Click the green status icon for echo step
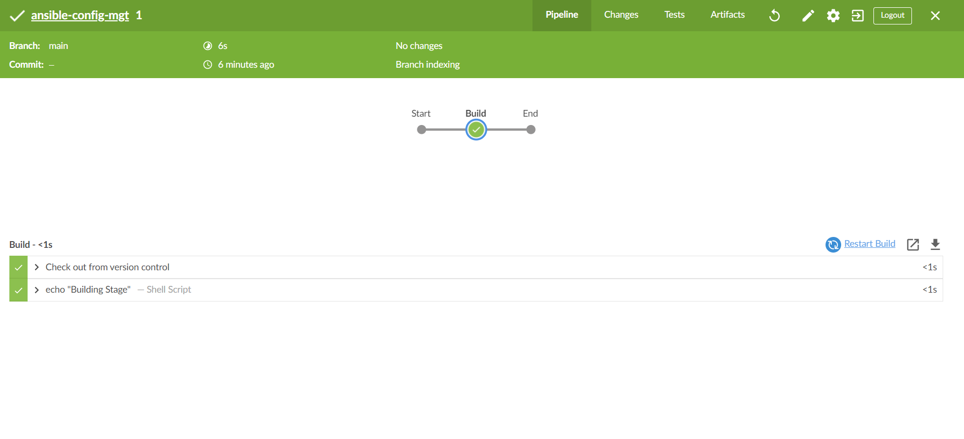Viewport: 964px width, 439px height. [x=18, y=290]
